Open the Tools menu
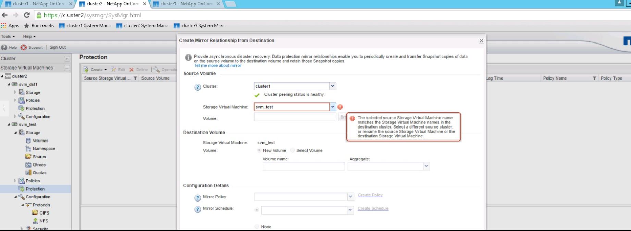This screenshot has width=631, height=231. click(8, 36)
